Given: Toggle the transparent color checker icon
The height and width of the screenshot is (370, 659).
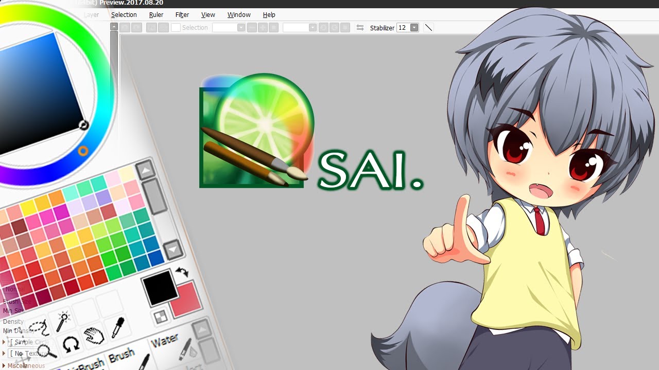Looking at the screenshot, I should [161, 317].
